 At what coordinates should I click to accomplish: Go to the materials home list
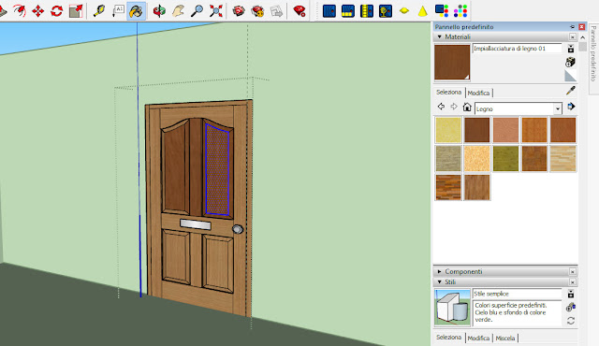tap(467, 107)
